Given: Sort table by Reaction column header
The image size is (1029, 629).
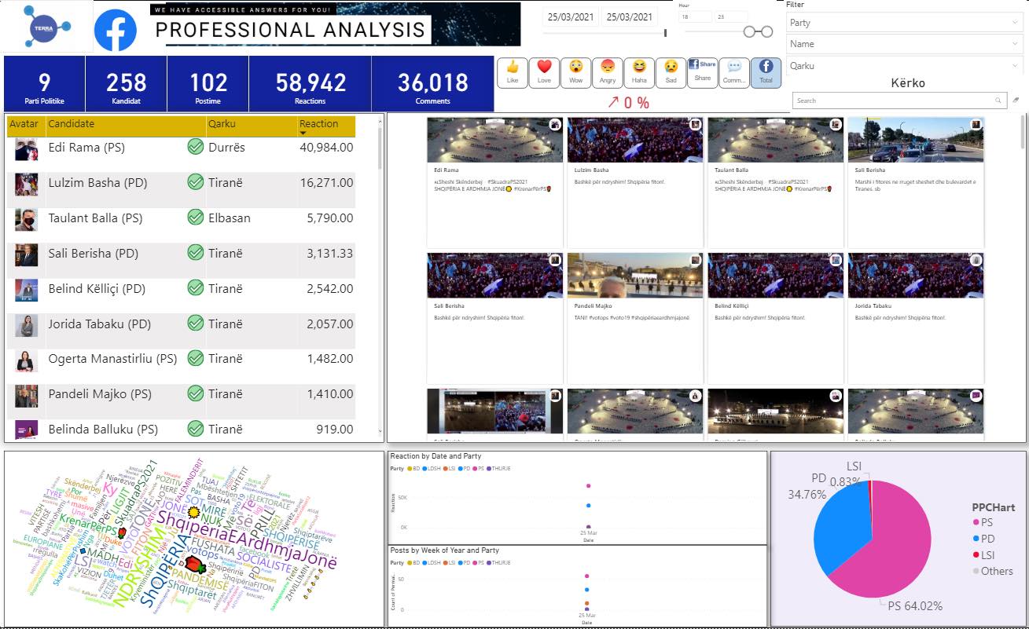Looking at the screenshot, I should (319, 124).
